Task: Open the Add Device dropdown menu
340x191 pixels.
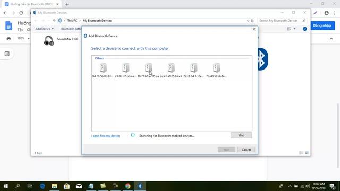Action: (44, 29)
